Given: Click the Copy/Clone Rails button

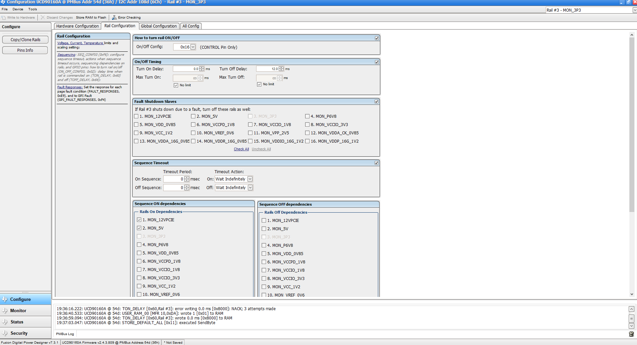Looking at the screenshot, I should 25,40.
